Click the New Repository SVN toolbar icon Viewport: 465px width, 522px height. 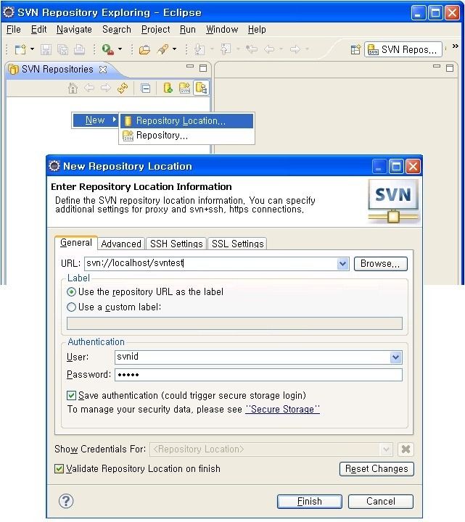pos(184,88)
